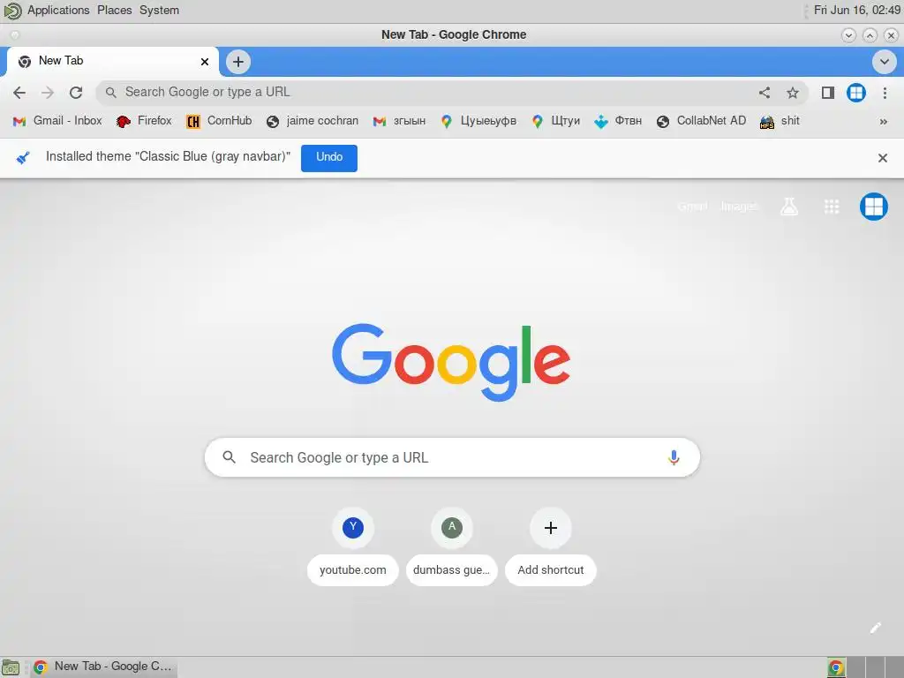
Task: Click the show desktop icon in the bottom panel
Action: click(11, 667)
